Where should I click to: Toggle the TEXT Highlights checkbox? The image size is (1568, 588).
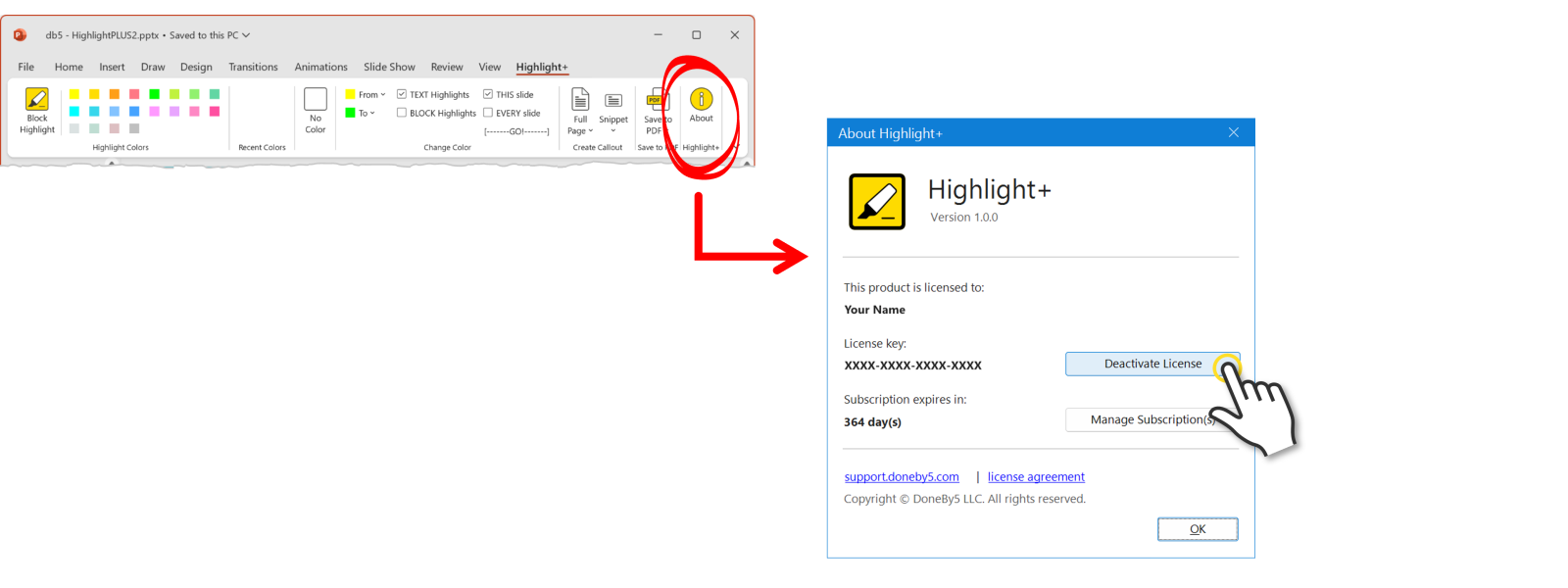pyautogui.click(x=402, y=94)
